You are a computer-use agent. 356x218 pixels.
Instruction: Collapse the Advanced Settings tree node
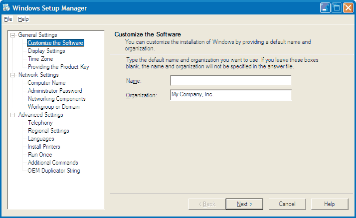(x=13, y=115)
